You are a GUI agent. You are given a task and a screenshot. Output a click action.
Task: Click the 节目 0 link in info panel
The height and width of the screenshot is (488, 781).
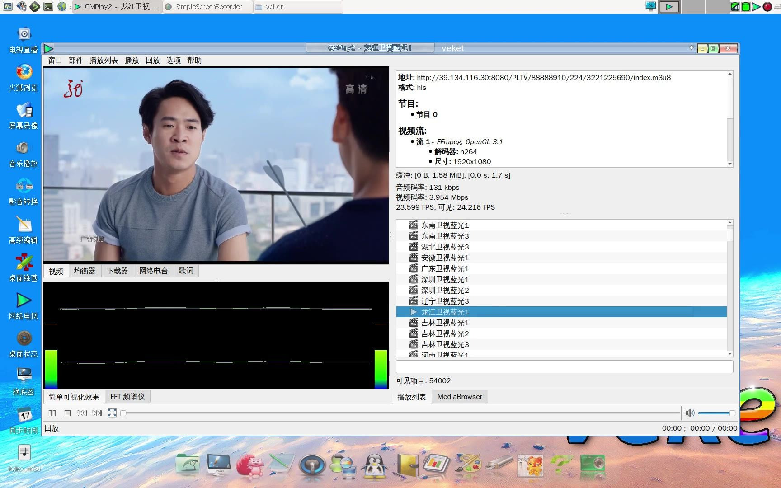(x=427, y=115)
